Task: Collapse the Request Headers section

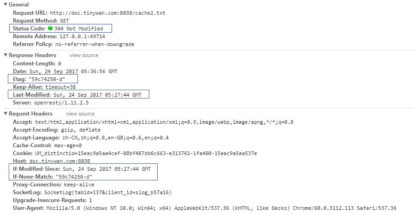Action: click(6, 114)
